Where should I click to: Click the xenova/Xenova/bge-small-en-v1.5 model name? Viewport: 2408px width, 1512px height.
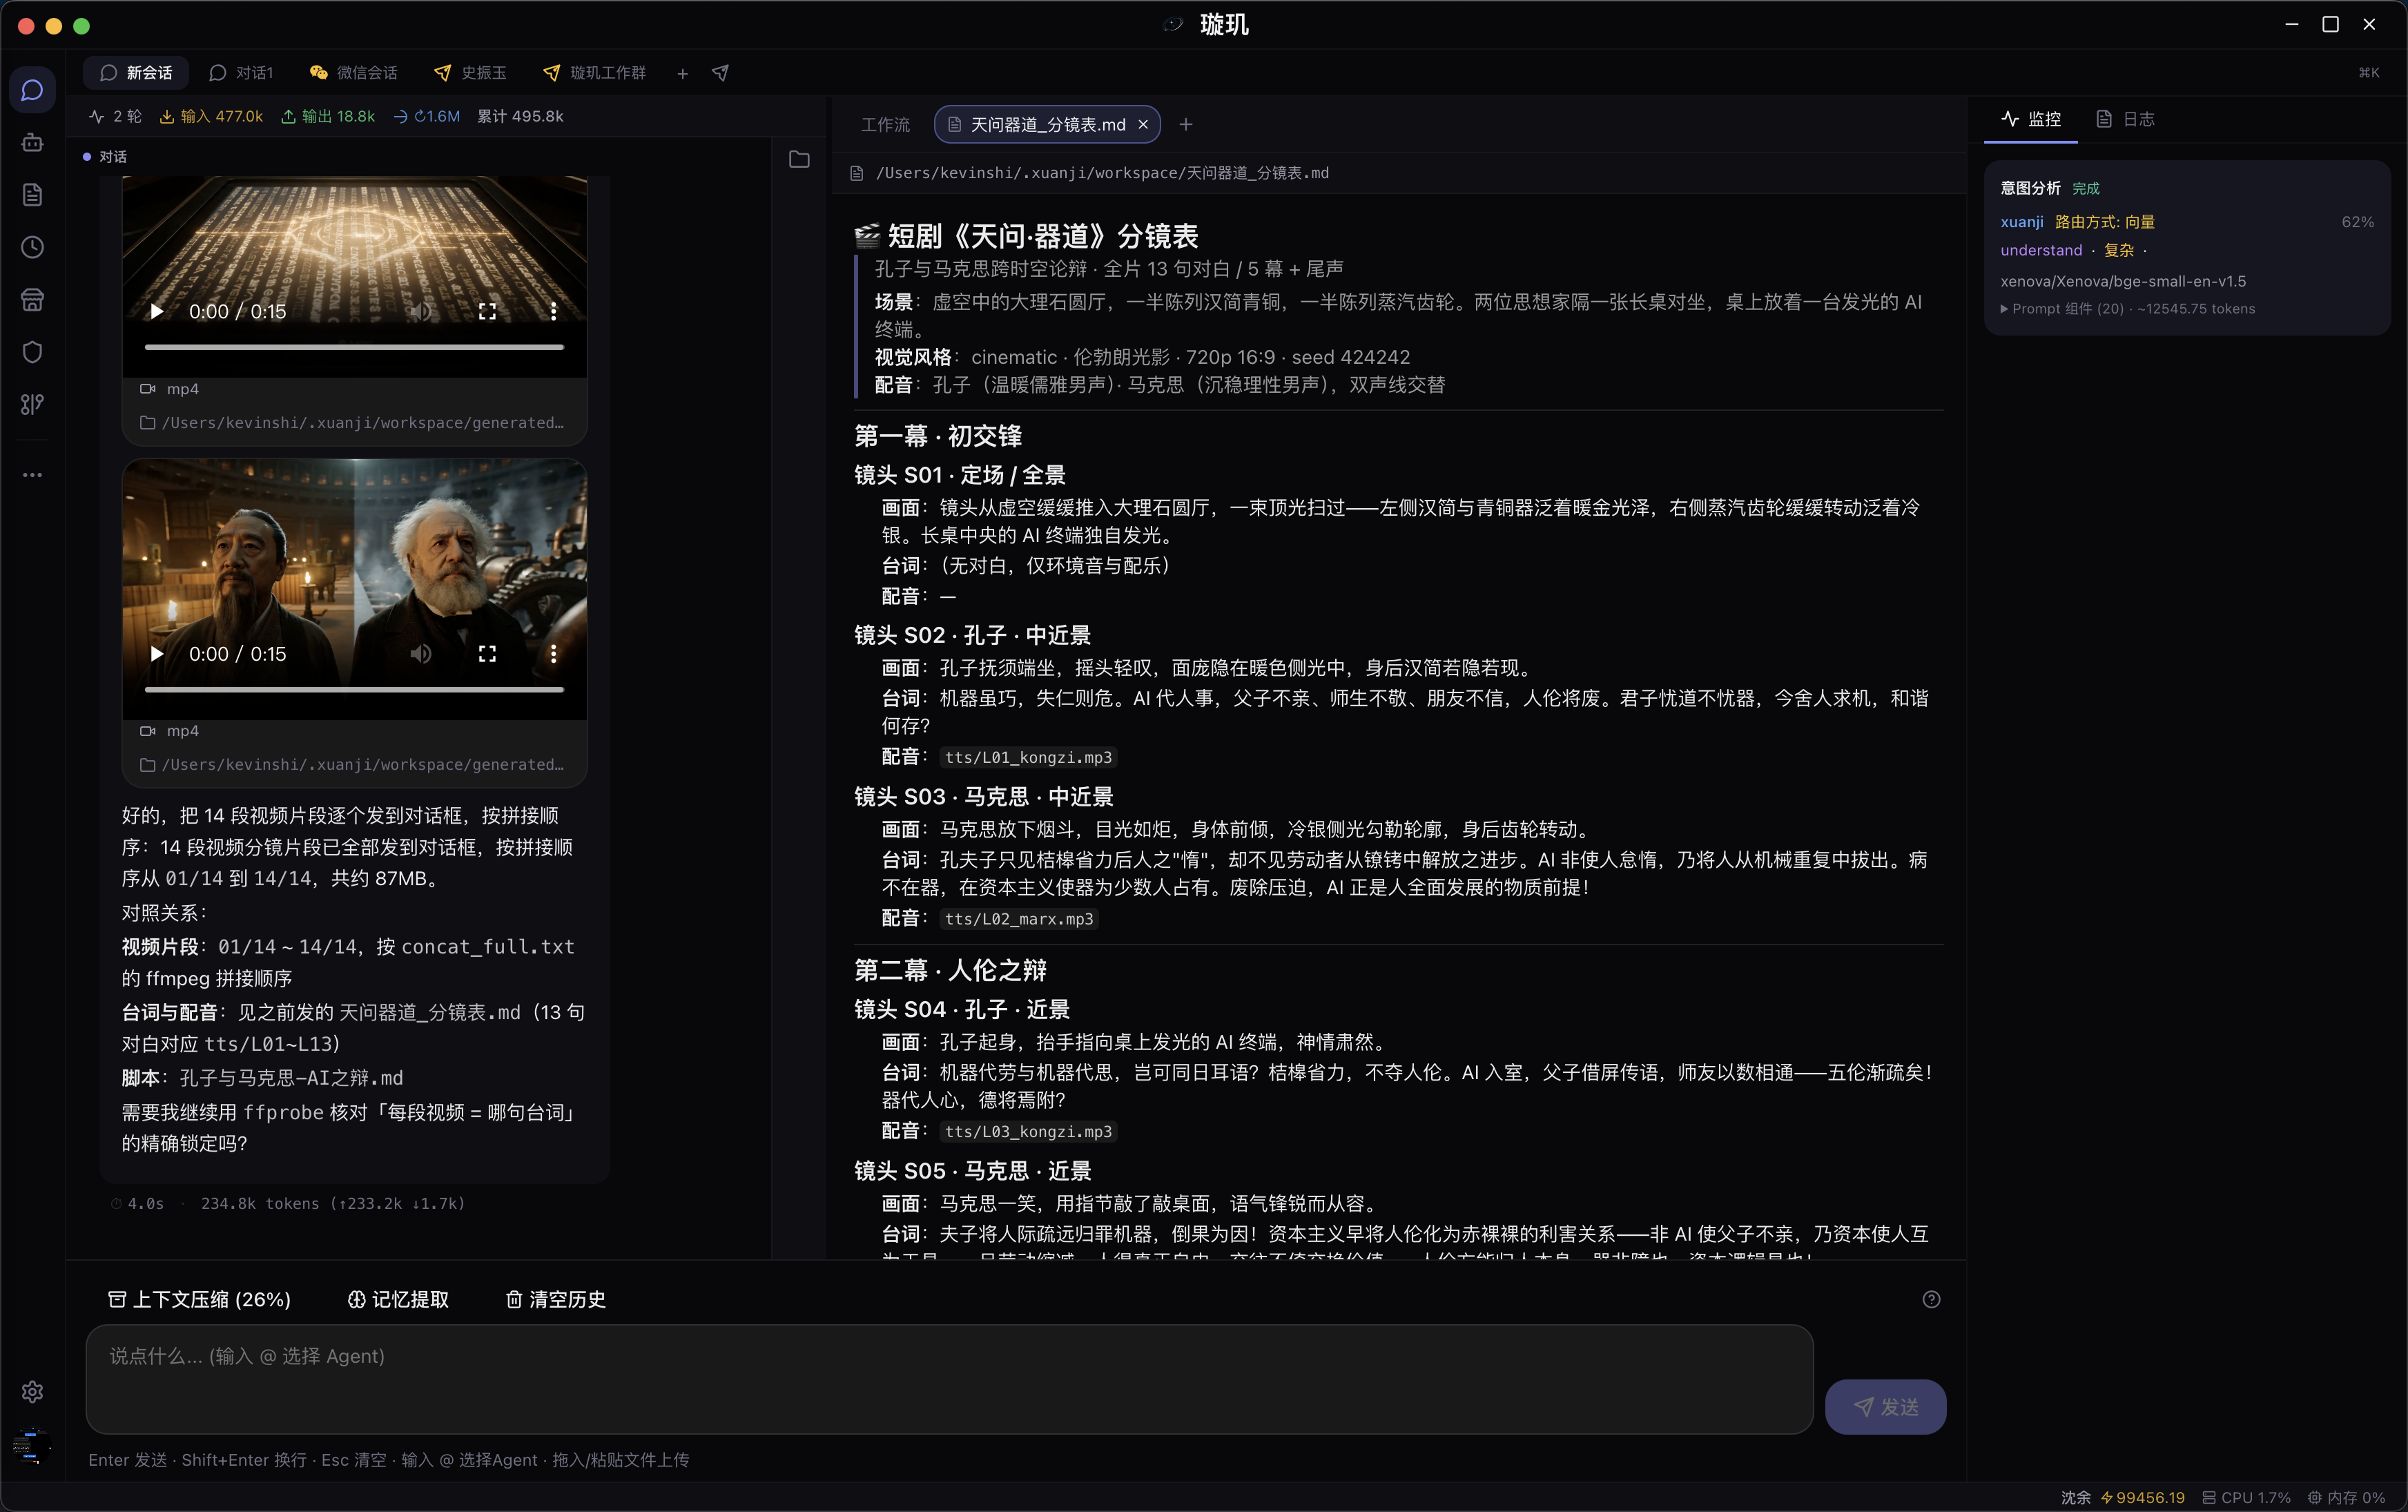2122,281
